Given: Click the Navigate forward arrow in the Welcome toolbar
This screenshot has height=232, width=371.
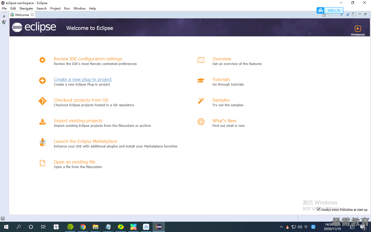Looking at the screenshot, I should [x=336, y=15].
